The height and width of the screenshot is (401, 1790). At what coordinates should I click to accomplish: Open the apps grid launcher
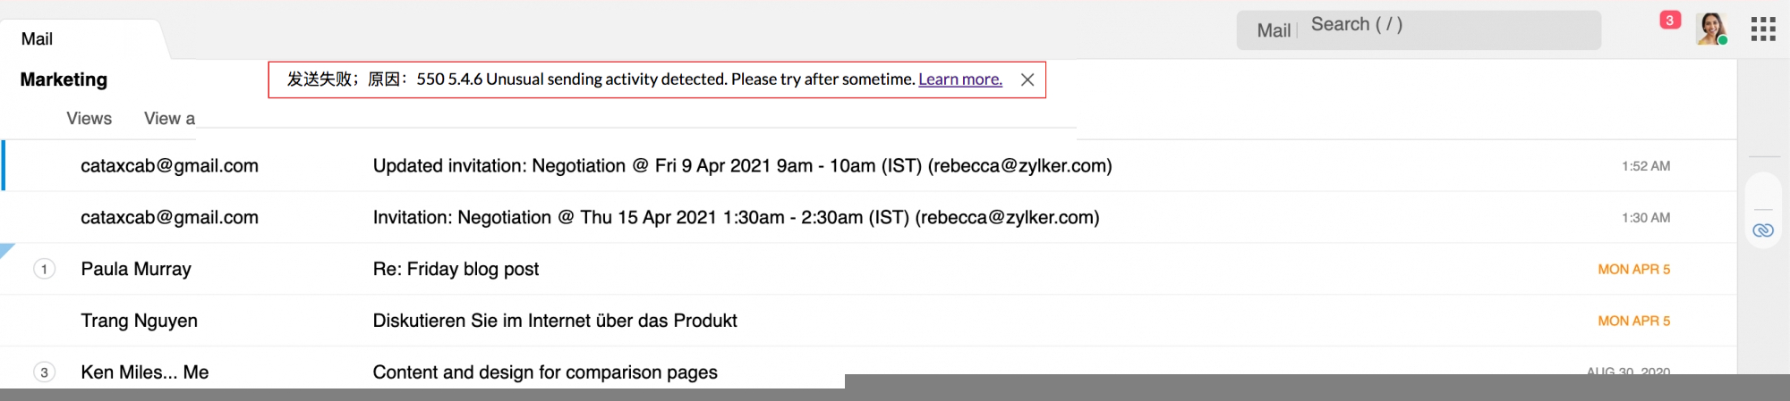point(1762,29)
